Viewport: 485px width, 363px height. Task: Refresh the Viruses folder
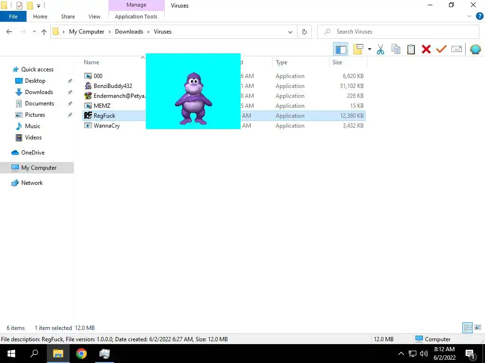coord(305,32)
